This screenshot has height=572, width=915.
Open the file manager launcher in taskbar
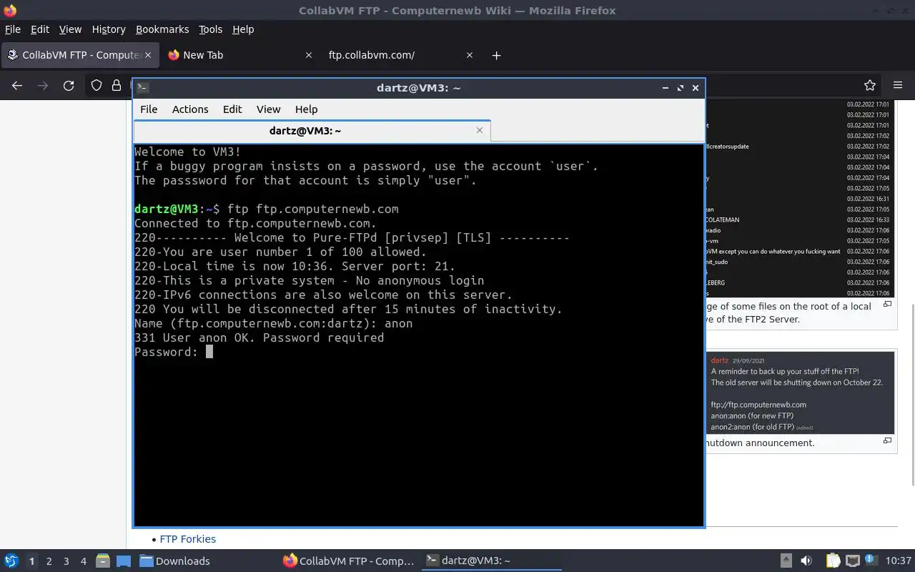tap(102, 561)
